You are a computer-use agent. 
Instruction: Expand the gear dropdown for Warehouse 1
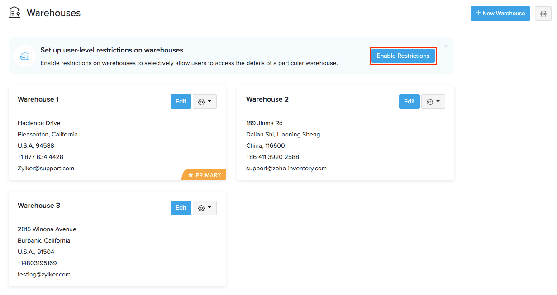coord(205,102)
